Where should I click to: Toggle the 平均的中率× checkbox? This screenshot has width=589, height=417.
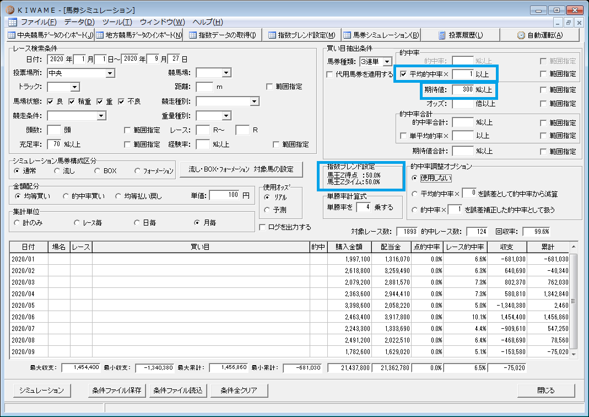coord(403,74)
